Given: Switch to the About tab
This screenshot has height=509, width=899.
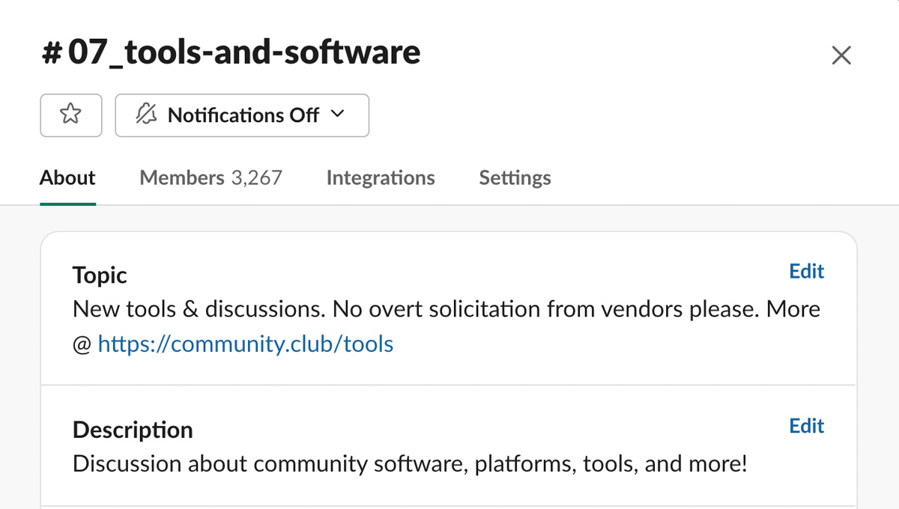Looking at the screenshot, I should pyautogui.click(x=67, y=178).
